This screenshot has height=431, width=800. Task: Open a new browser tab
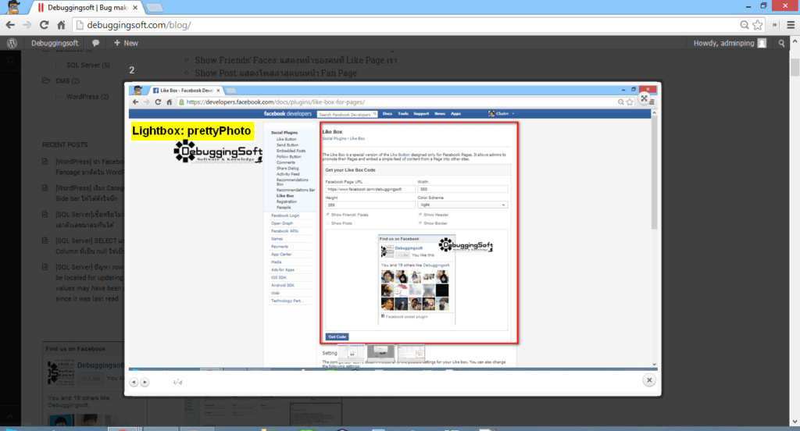[x=154, y=8]
